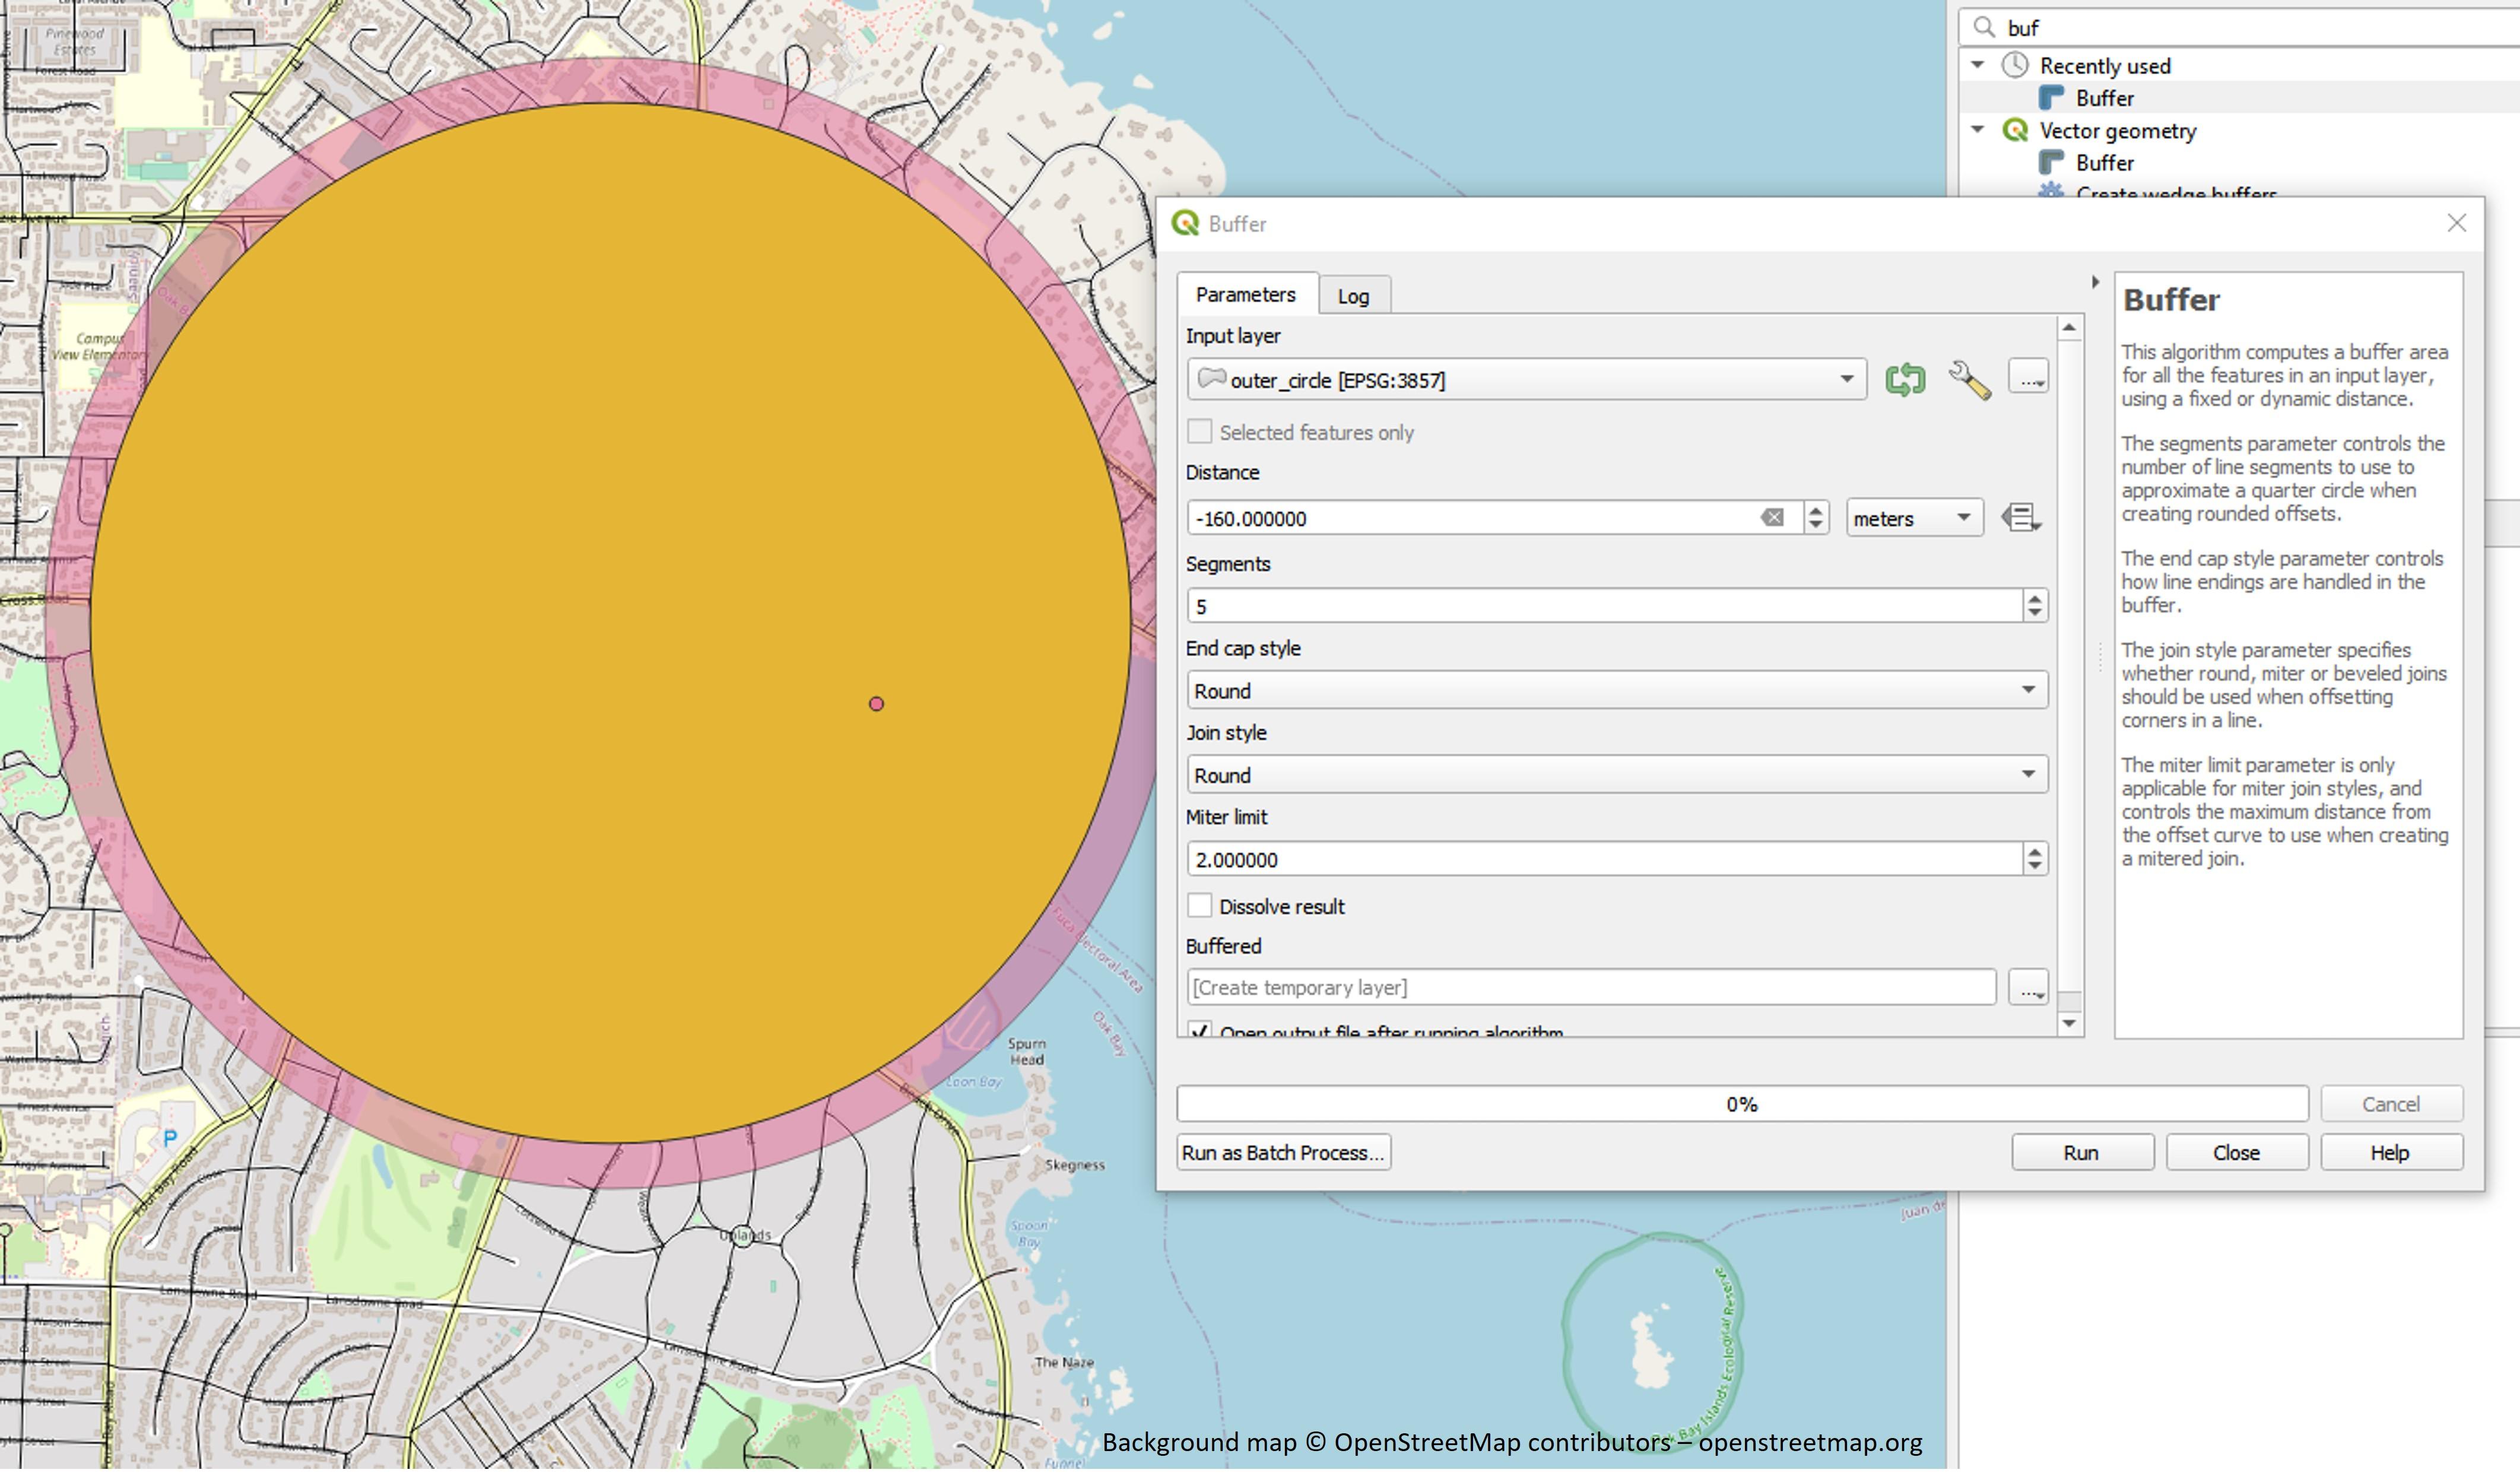Enable Selected features only checkbox
The image size is (2520, 1476).
(1200, 432)
